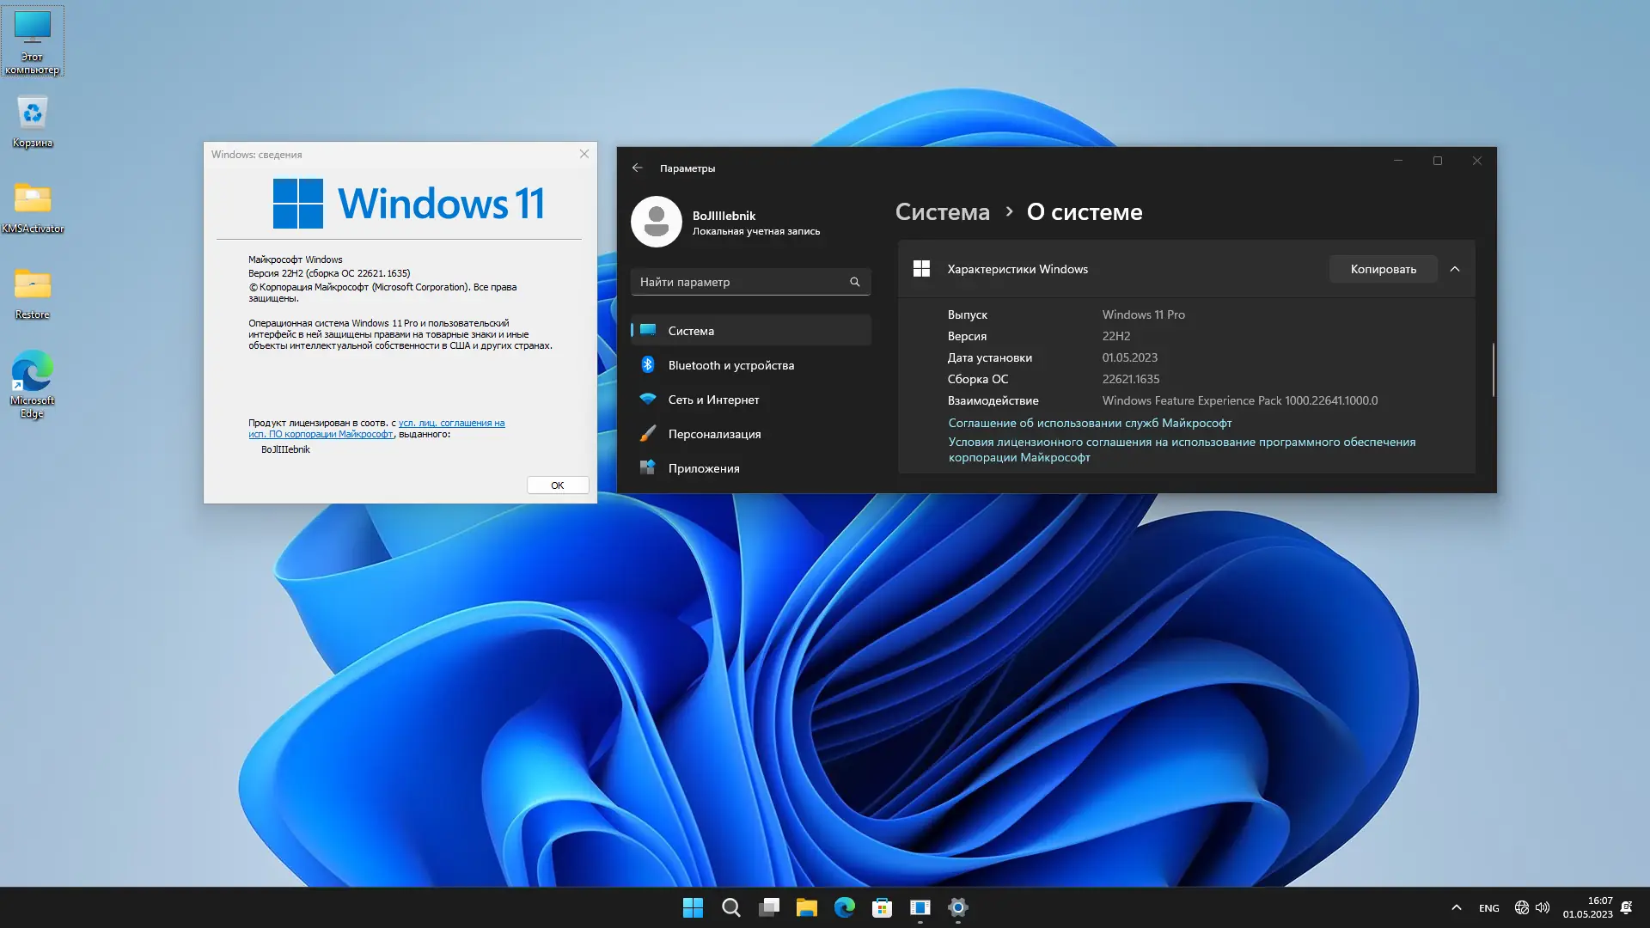
Task: Open the Start menu on the taskbar
Action: coord(693,907)
